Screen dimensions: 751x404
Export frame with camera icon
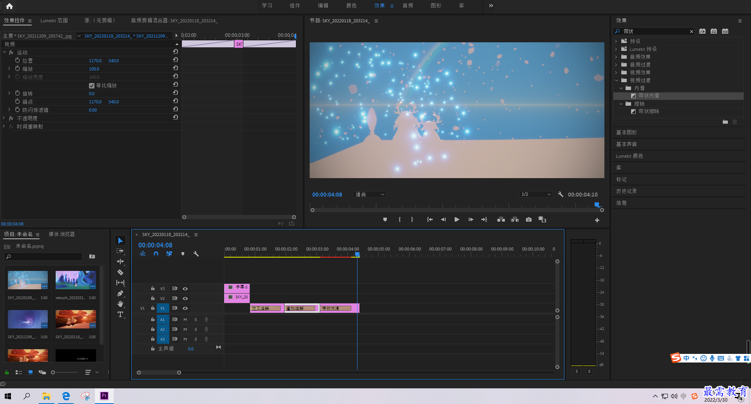(x=529, y=220)
